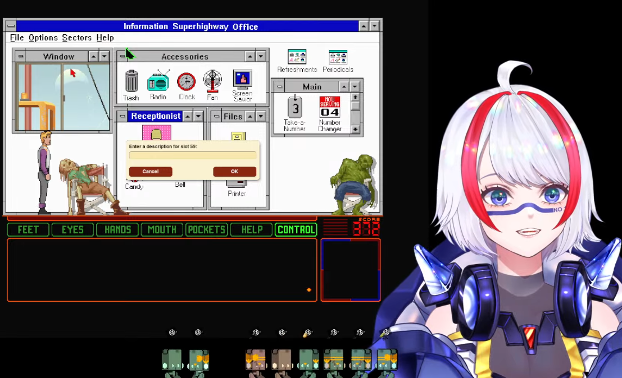The width and height of the screenshot is (622, 378).
Task: Open the Options menu
Action: click(x=43, y=38)
